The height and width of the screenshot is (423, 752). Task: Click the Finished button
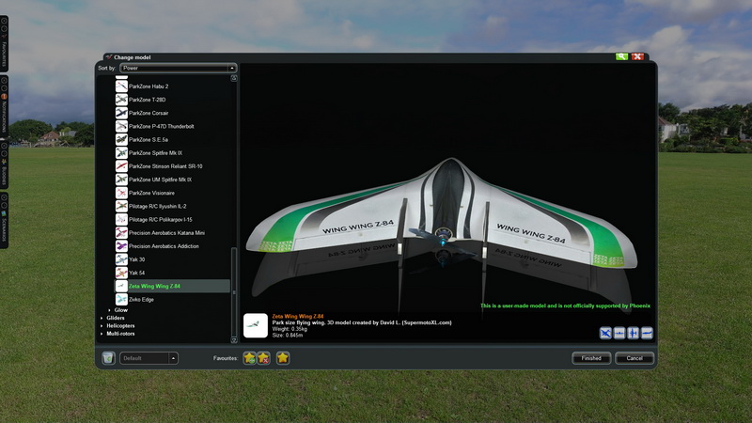591,358
